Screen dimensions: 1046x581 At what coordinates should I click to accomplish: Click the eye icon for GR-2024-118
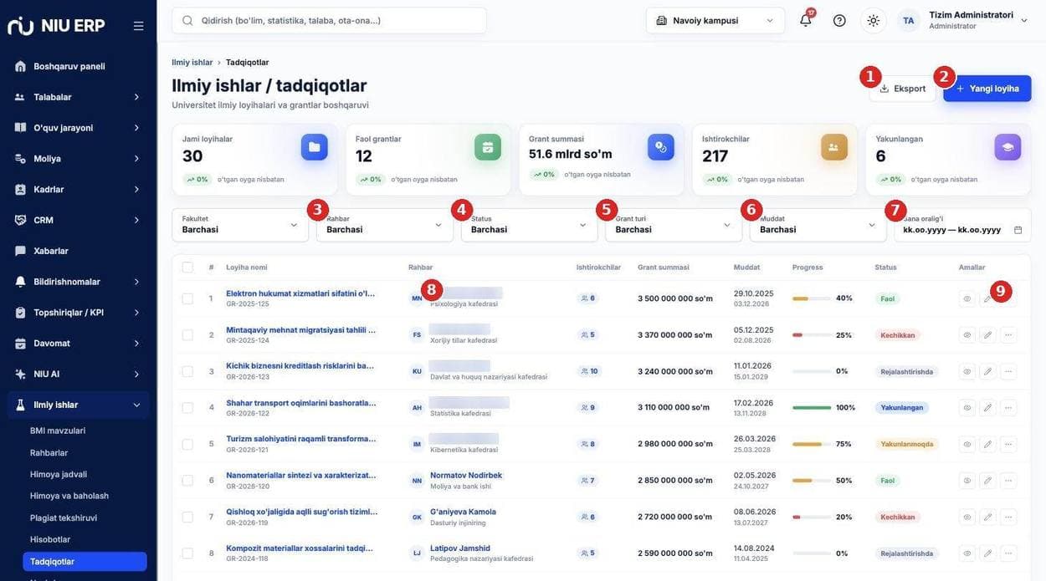point(967,553)
